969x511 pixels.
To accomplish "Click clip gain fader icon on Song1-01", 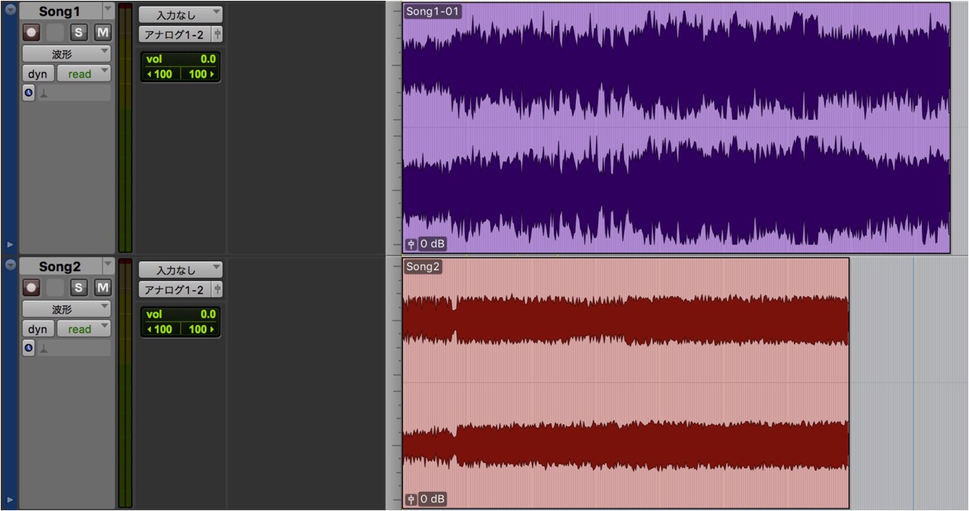I will point(411,244).
